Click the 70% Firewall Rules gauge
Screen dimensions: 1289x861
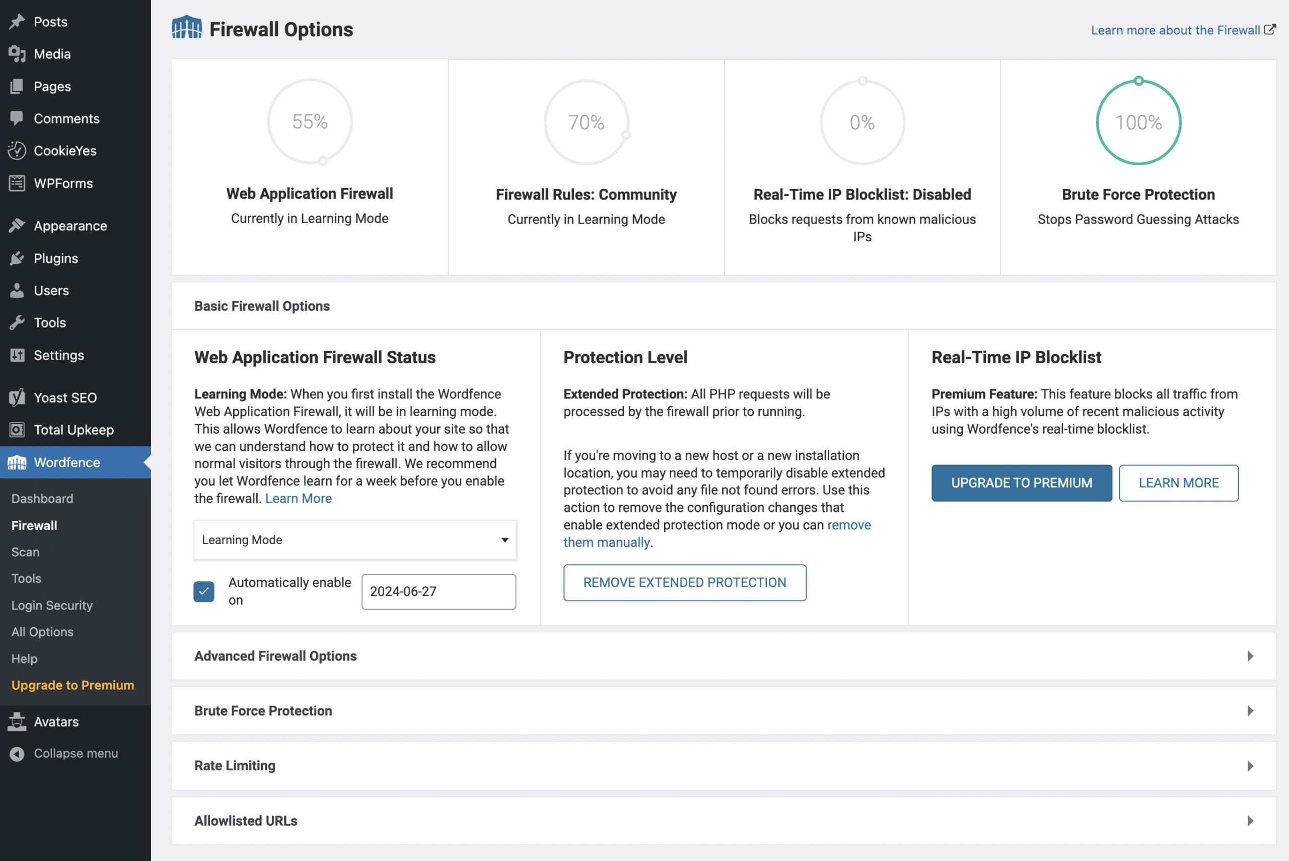pyautogui.click(x=586, y=122)
